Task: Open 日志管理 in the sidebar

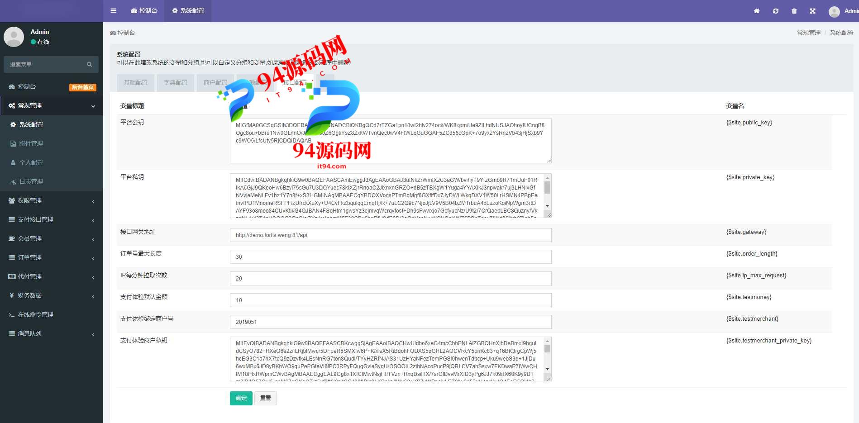Action: pos(52,181)
